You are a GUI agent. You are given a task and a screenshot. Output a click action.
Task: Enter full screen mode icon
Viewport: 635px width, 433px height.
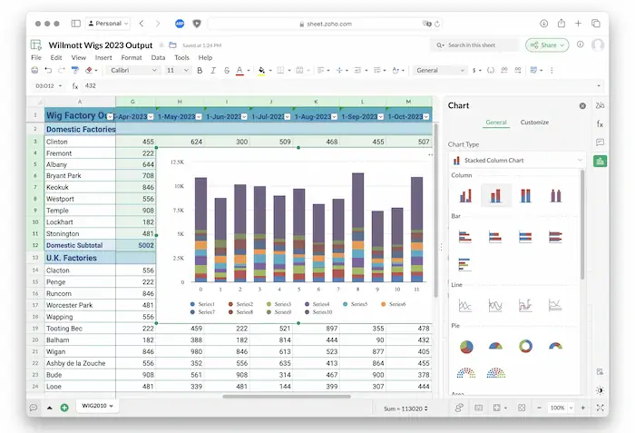point(601,408)
